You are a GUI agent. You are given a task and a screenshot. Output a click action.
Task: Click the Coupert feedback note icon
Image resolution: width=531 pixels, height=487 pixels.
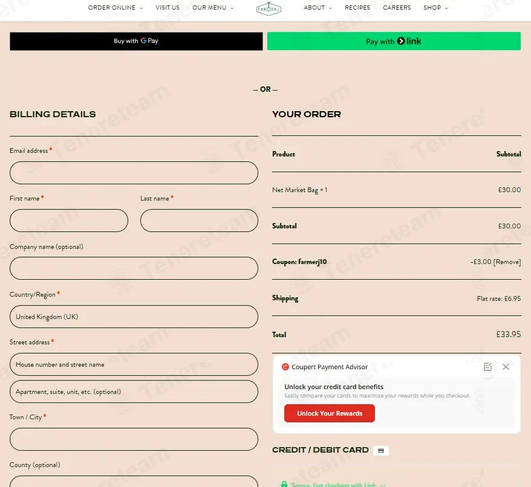487,367
